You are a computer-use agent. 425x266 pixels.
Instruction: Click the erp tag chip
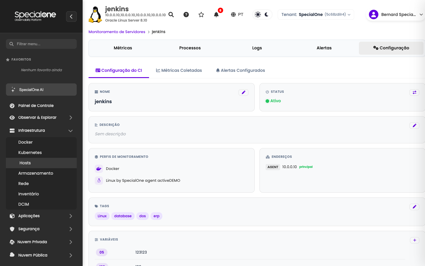coord(156,216)
